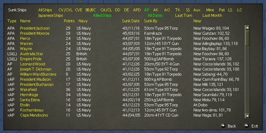Image resolution: width=266 pixels, height=133 pixels.
Task: Open ship Warren
Action: (x=26, y=43)
